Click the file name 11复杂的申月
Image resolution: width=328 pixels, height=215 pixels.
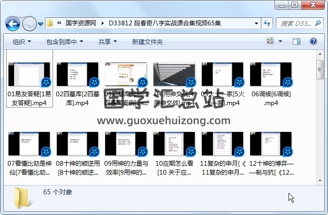pyautogui.click(x=222, y=168)
